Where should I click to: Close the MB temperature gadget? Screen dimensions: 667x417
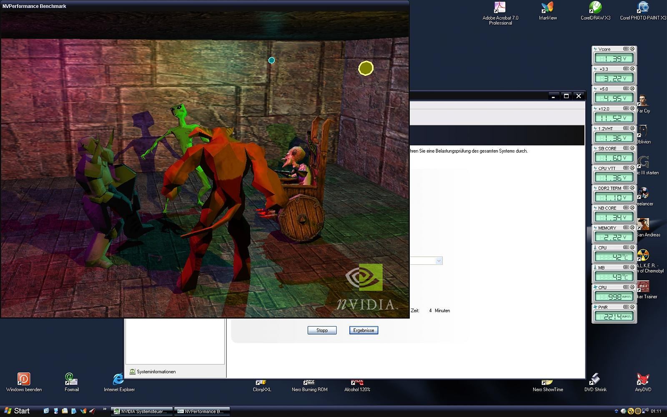(x=632, y=267)
